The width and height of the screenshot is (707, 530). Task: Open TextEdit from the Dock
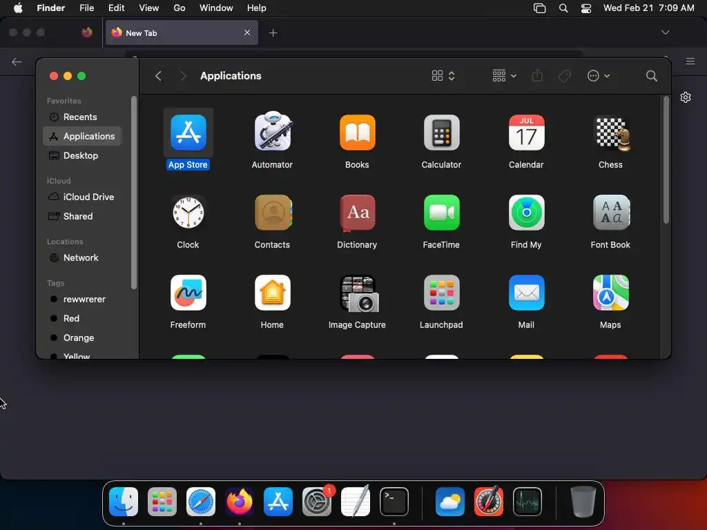pyautogui.click(x=356, y=501)
